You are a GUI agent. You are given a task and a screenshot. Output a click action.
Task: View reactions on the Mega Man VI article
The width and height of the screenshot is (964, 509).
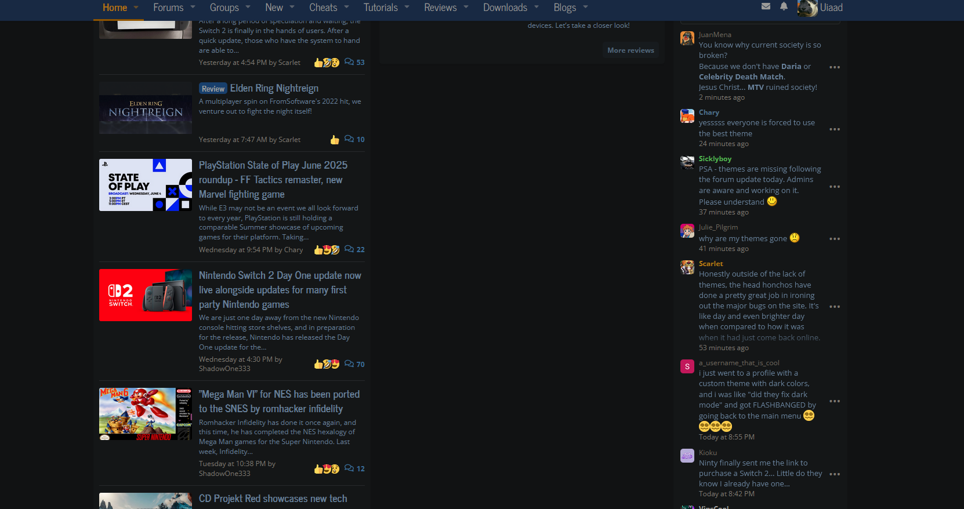pos(327,469)
